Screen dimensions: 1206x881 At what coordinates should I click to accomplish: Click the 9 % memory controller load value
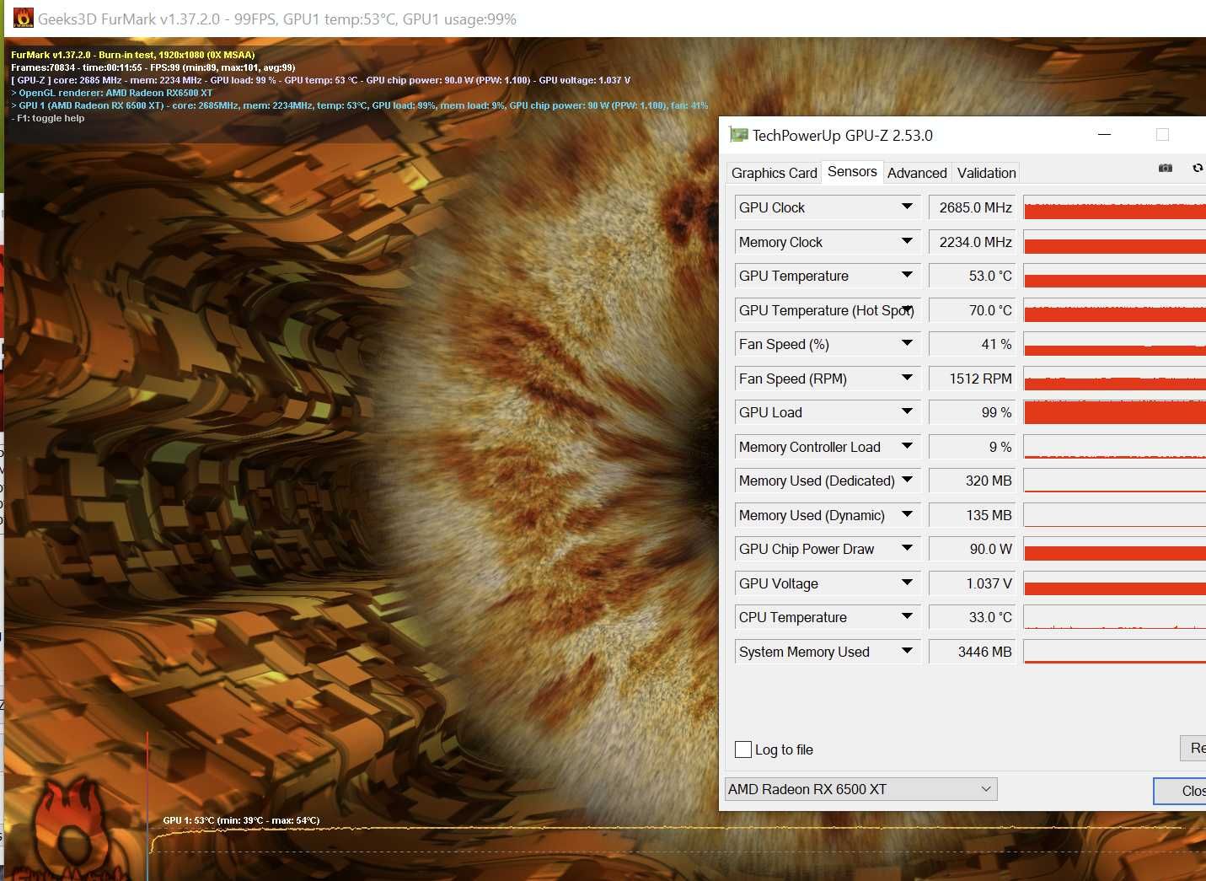[971, 447]
